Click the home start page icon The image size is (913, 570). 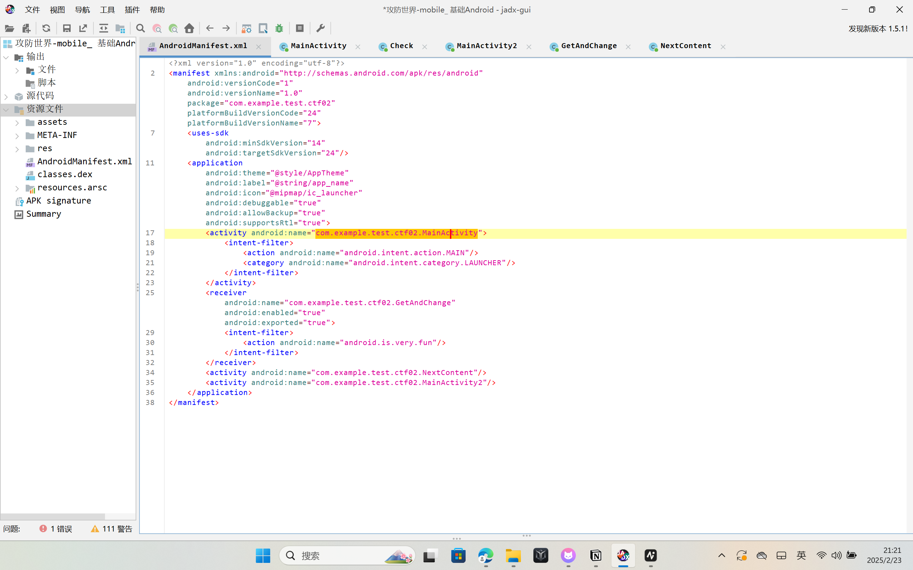tap(189, 28)
